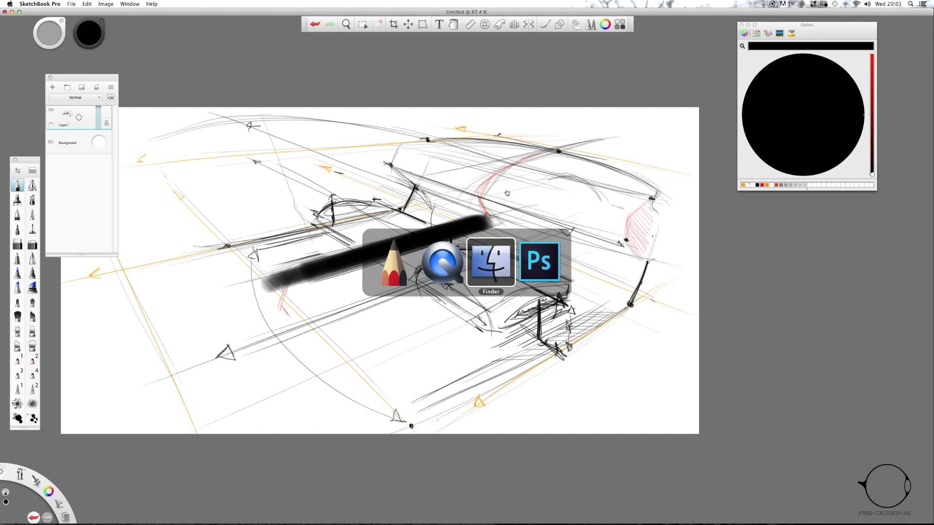Viewport: 934px width, 525px height.
Task: Open the layer panel hamburger menu
Action: (111, 87)
